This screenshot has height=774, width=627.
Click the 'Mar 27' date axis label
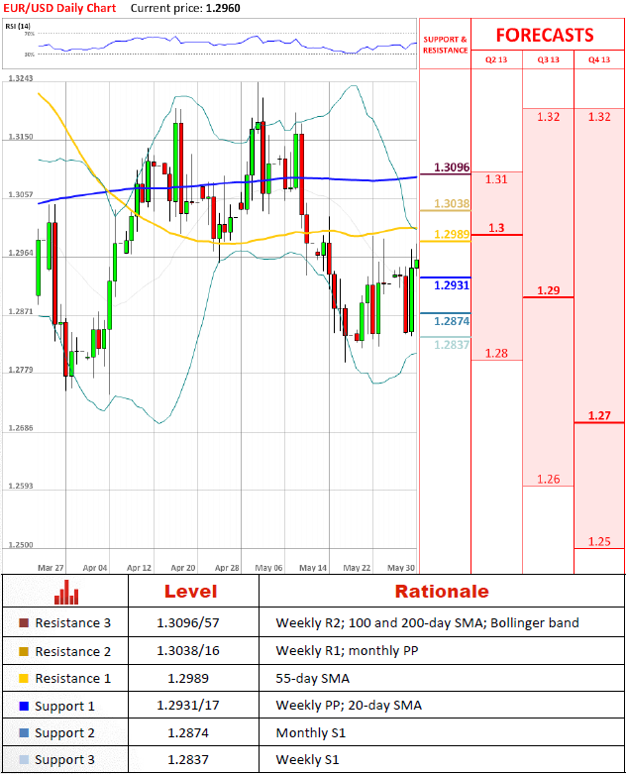51,568
